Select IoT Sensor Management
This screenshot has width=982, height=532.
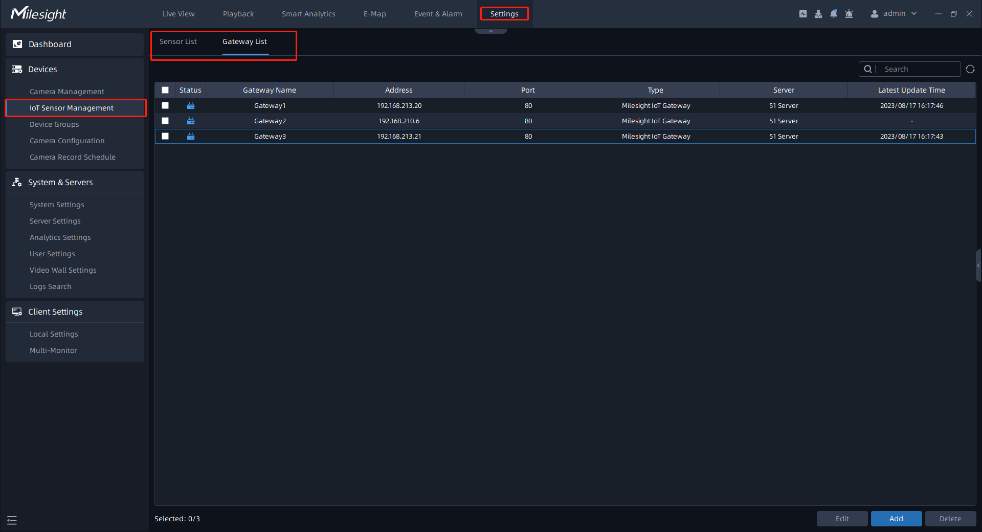click(x=76, y=108)
